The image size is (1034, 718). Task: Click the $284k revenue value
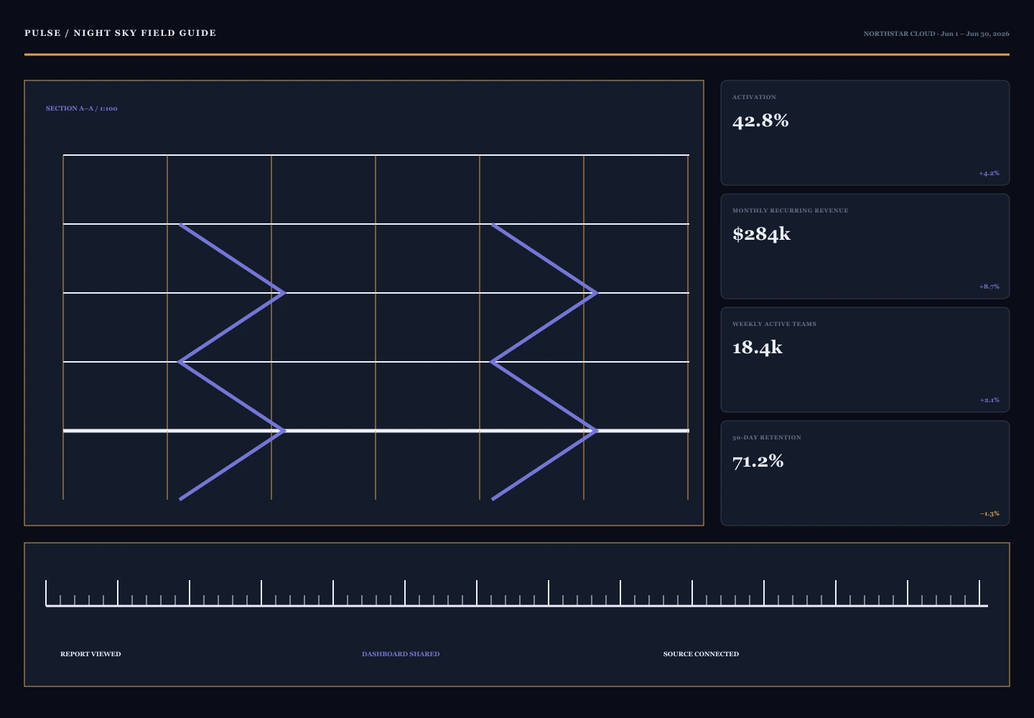tap(761, 234)
